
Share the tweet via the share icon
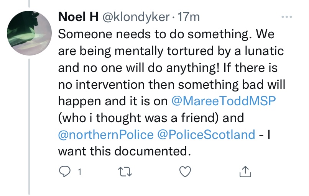pos(245,172)
